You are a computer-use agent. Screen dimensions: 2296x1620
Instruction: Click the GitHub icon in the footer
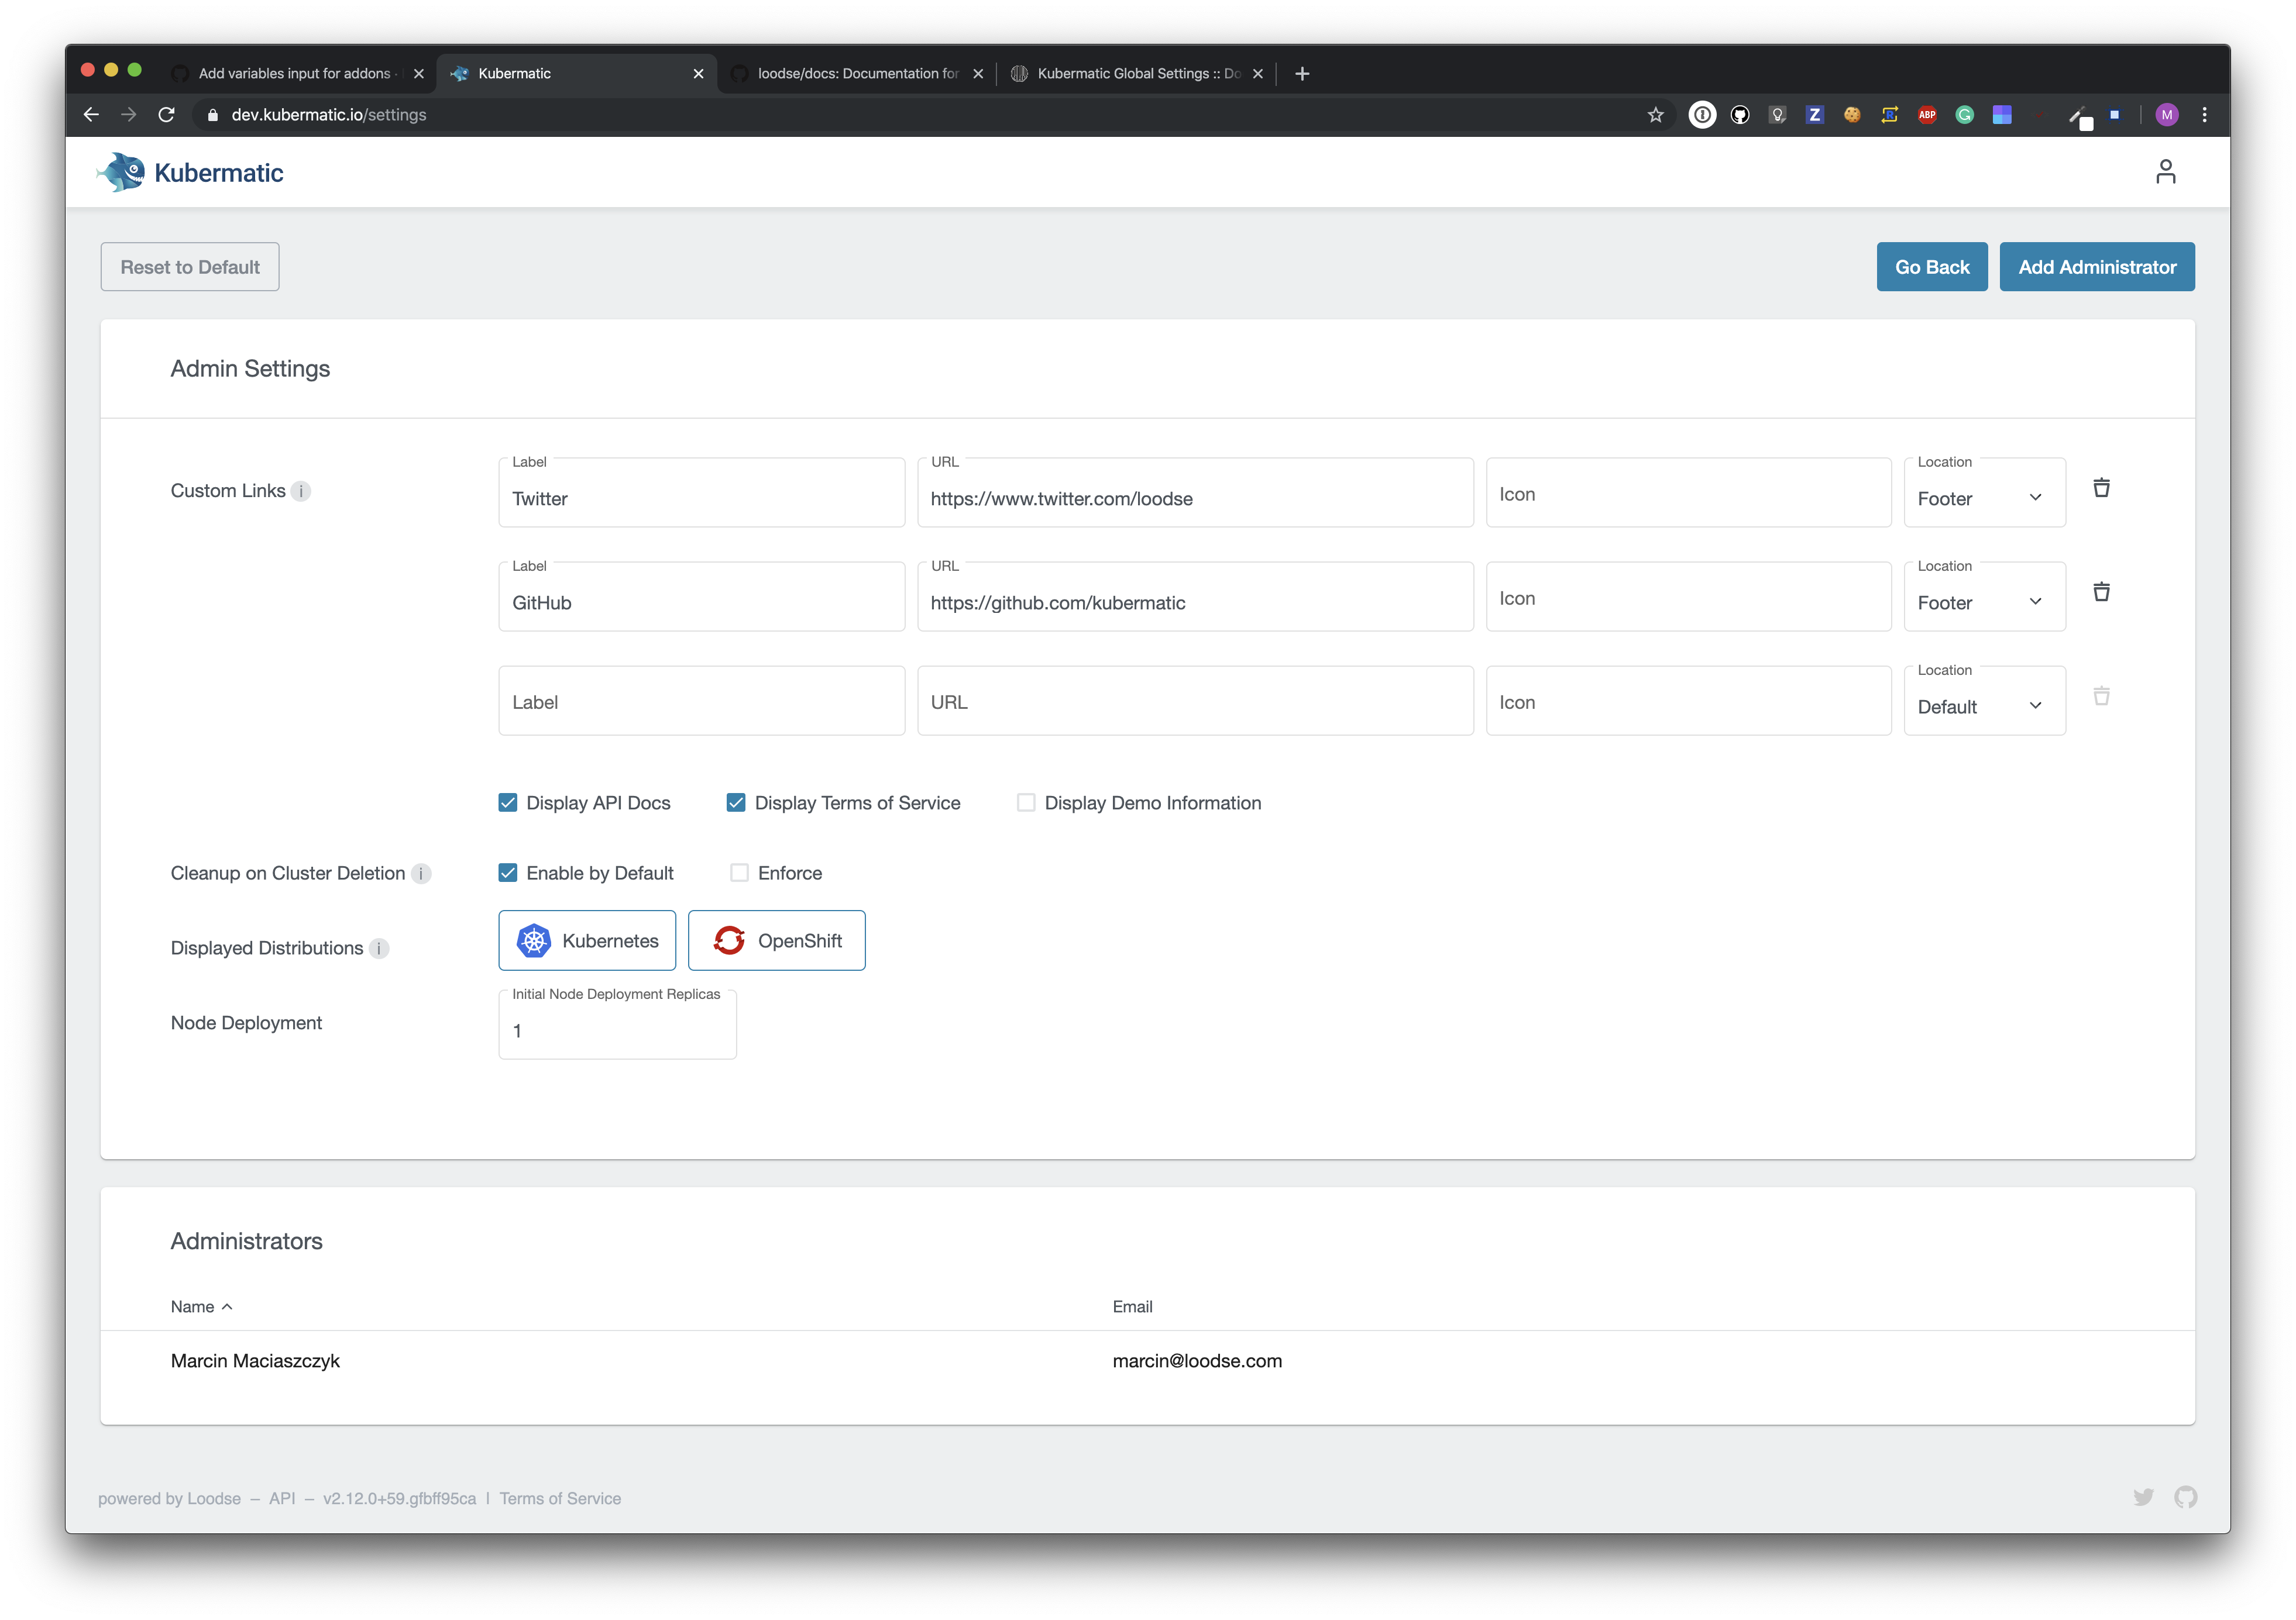[2186, 1497]
